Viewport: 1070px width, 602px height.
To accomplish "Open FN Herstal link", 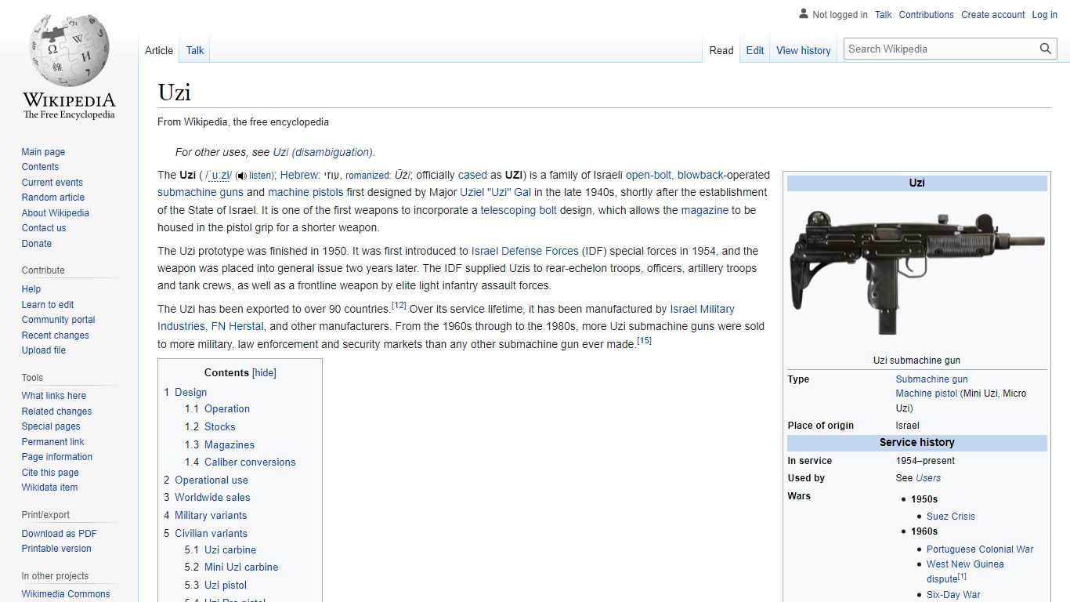I will (238, 326).
